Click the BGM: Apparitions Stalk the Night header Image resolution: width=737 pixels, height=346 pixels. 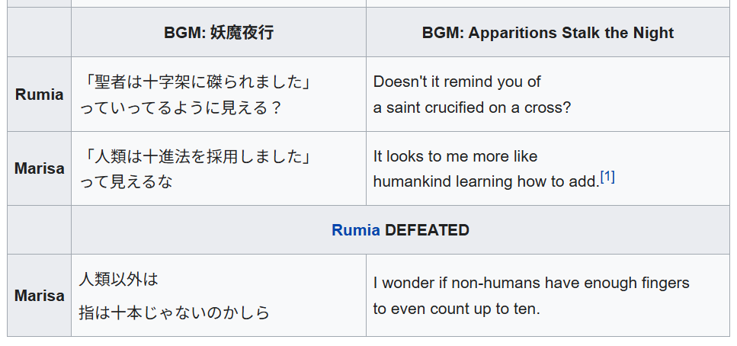[547, 33]
